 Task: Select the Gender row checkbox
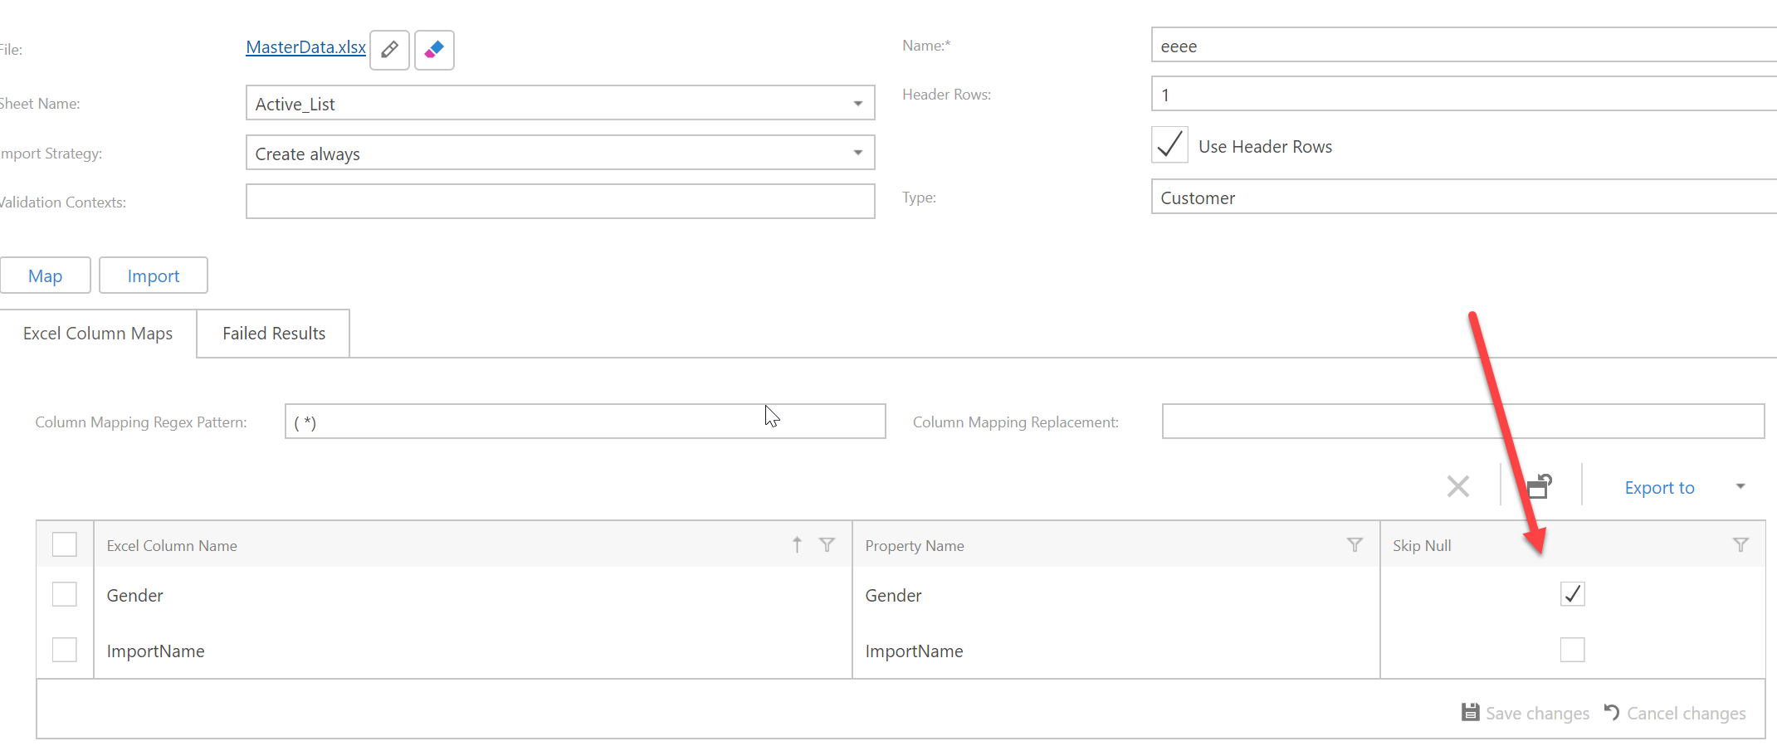point(64,594)
